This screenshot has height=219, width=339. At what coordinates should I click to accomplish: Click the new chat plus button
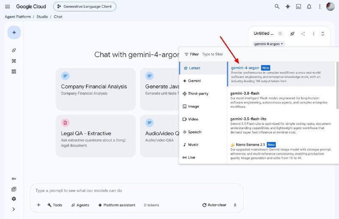(14, 33)
